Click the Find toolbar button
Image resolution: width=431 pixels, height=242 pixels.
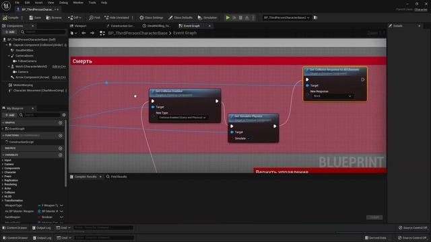click(94, 17)
